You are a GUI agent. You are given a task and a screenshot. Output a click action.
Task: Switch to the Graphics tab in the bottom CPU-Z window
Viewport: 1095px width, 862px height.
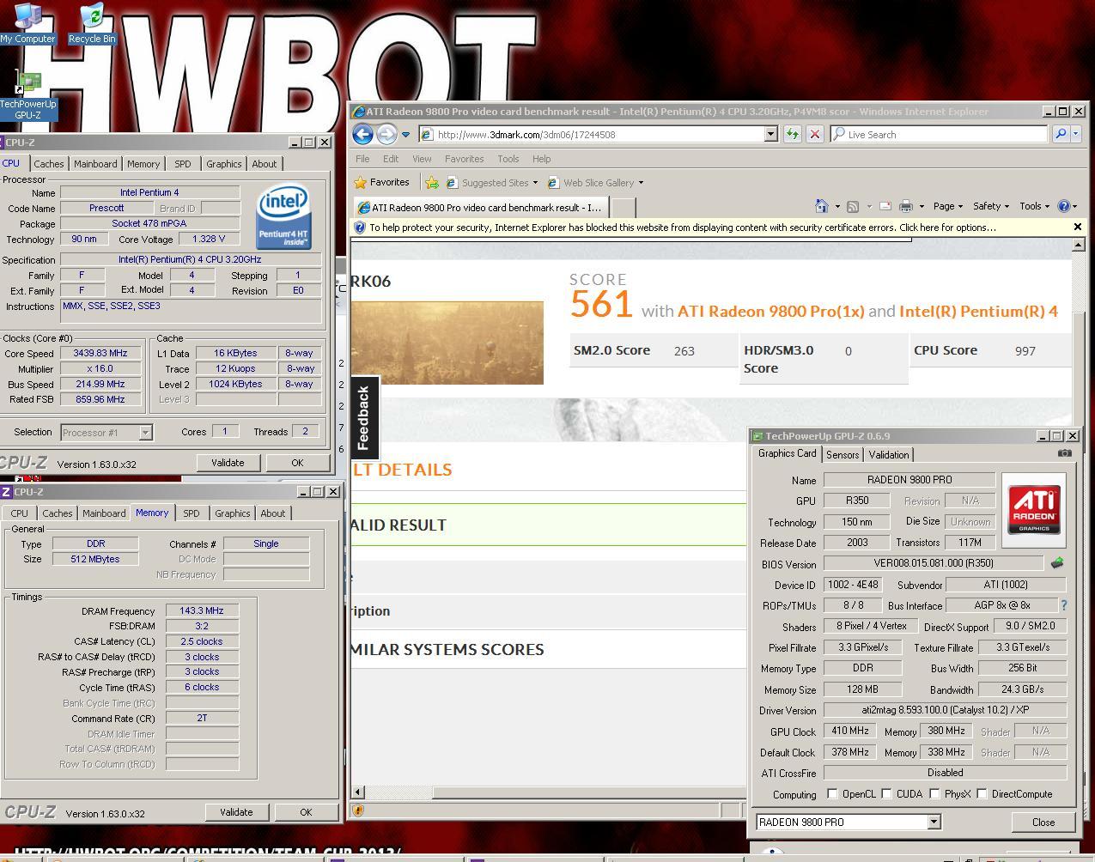tap(233, 513)
